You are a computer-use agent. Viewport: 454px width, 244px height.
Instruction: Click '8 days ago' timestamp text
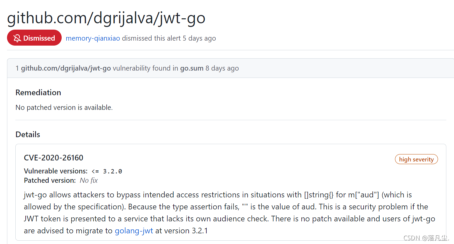222,68
